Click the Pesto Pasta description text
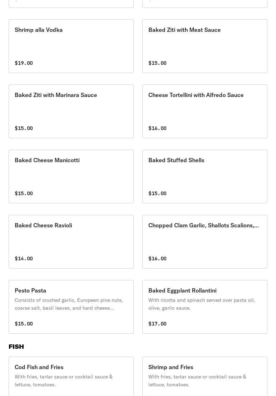276x396 pixels. click(69, 304)
